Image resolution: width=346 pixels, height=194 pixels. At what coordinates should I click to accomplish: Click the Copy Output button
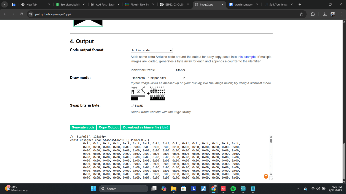click(x=108, y=127)
